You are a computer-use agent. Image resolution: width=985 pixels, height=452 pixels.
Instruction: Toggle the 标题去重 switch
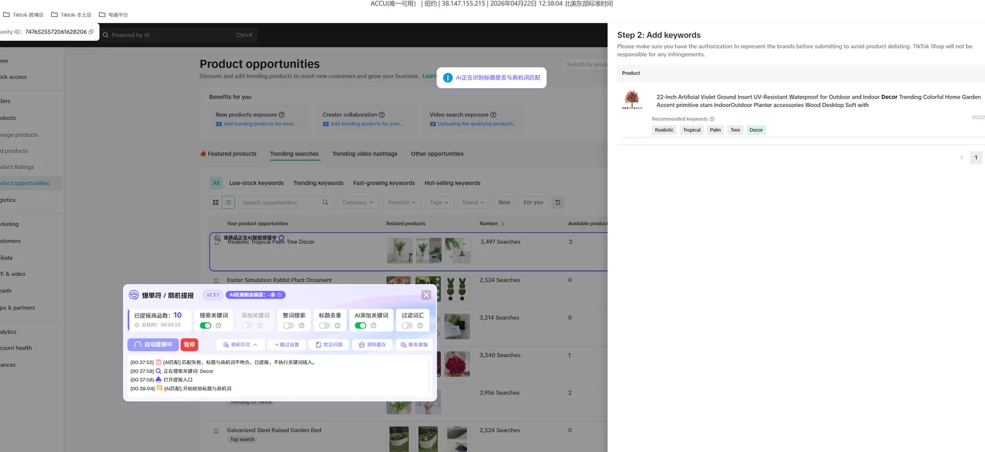point(324,325)
